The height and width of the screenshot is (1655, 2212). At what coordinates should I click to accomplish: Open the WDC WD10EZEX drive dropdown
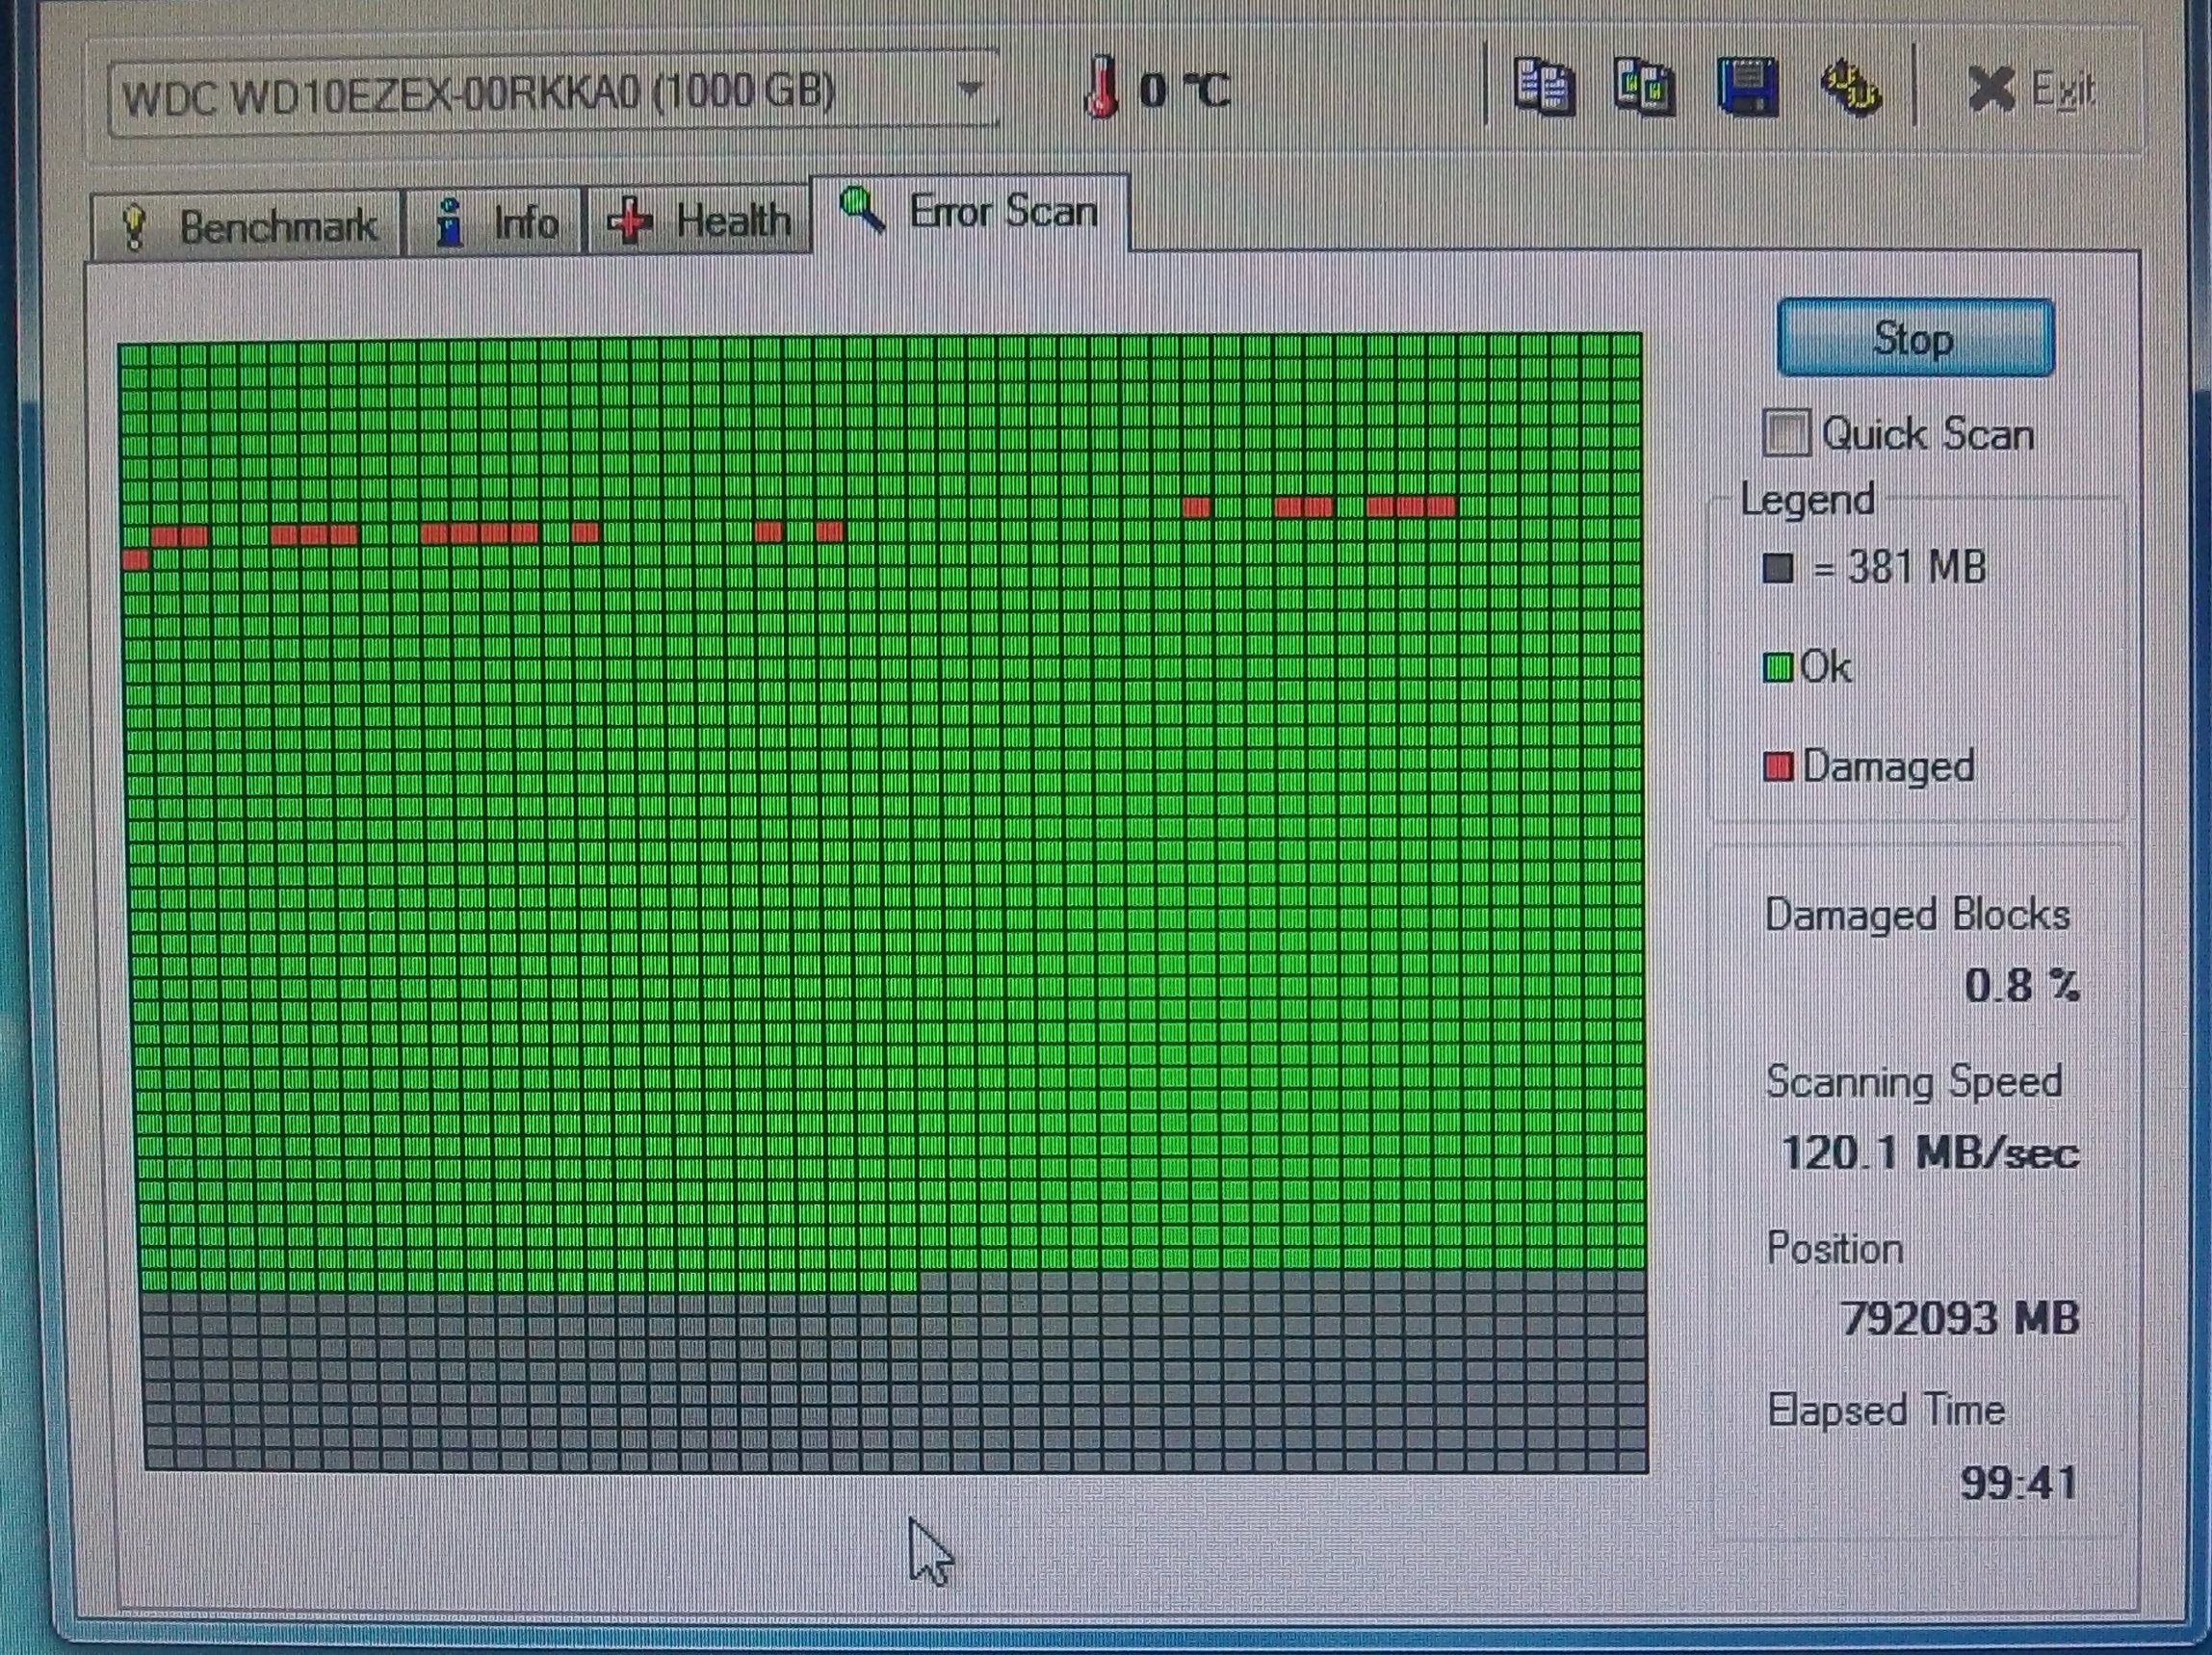[x=968, y=90]
